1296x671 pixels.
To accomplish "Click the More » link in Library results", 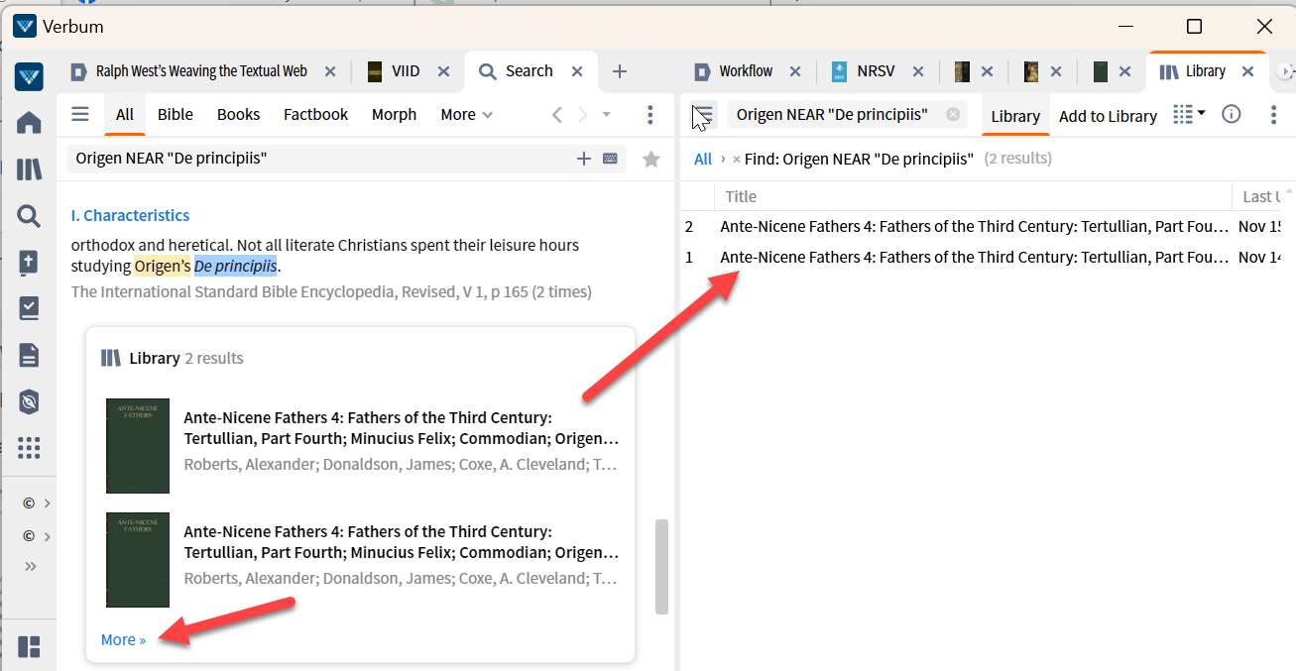I will point(123,640).
